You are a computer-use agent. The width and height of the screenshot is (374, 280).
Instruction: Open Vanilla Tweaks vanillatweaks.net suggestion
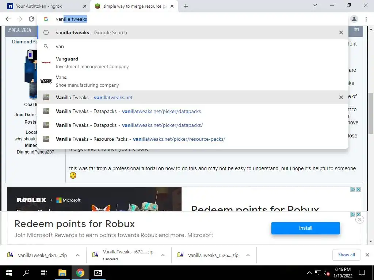(x=193, y=97)
